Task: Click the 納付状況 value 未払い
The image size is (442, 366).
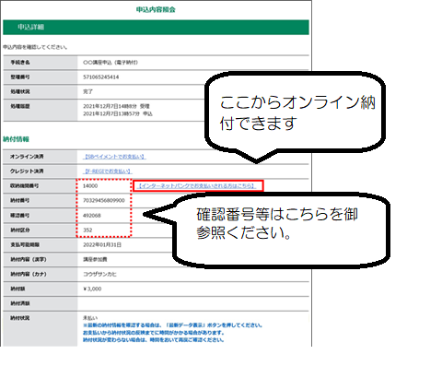Action: (90, 318)
